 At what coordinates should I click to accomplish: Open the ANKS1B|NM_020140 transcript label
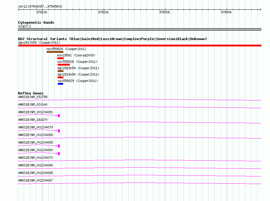(x=33, y=105)
